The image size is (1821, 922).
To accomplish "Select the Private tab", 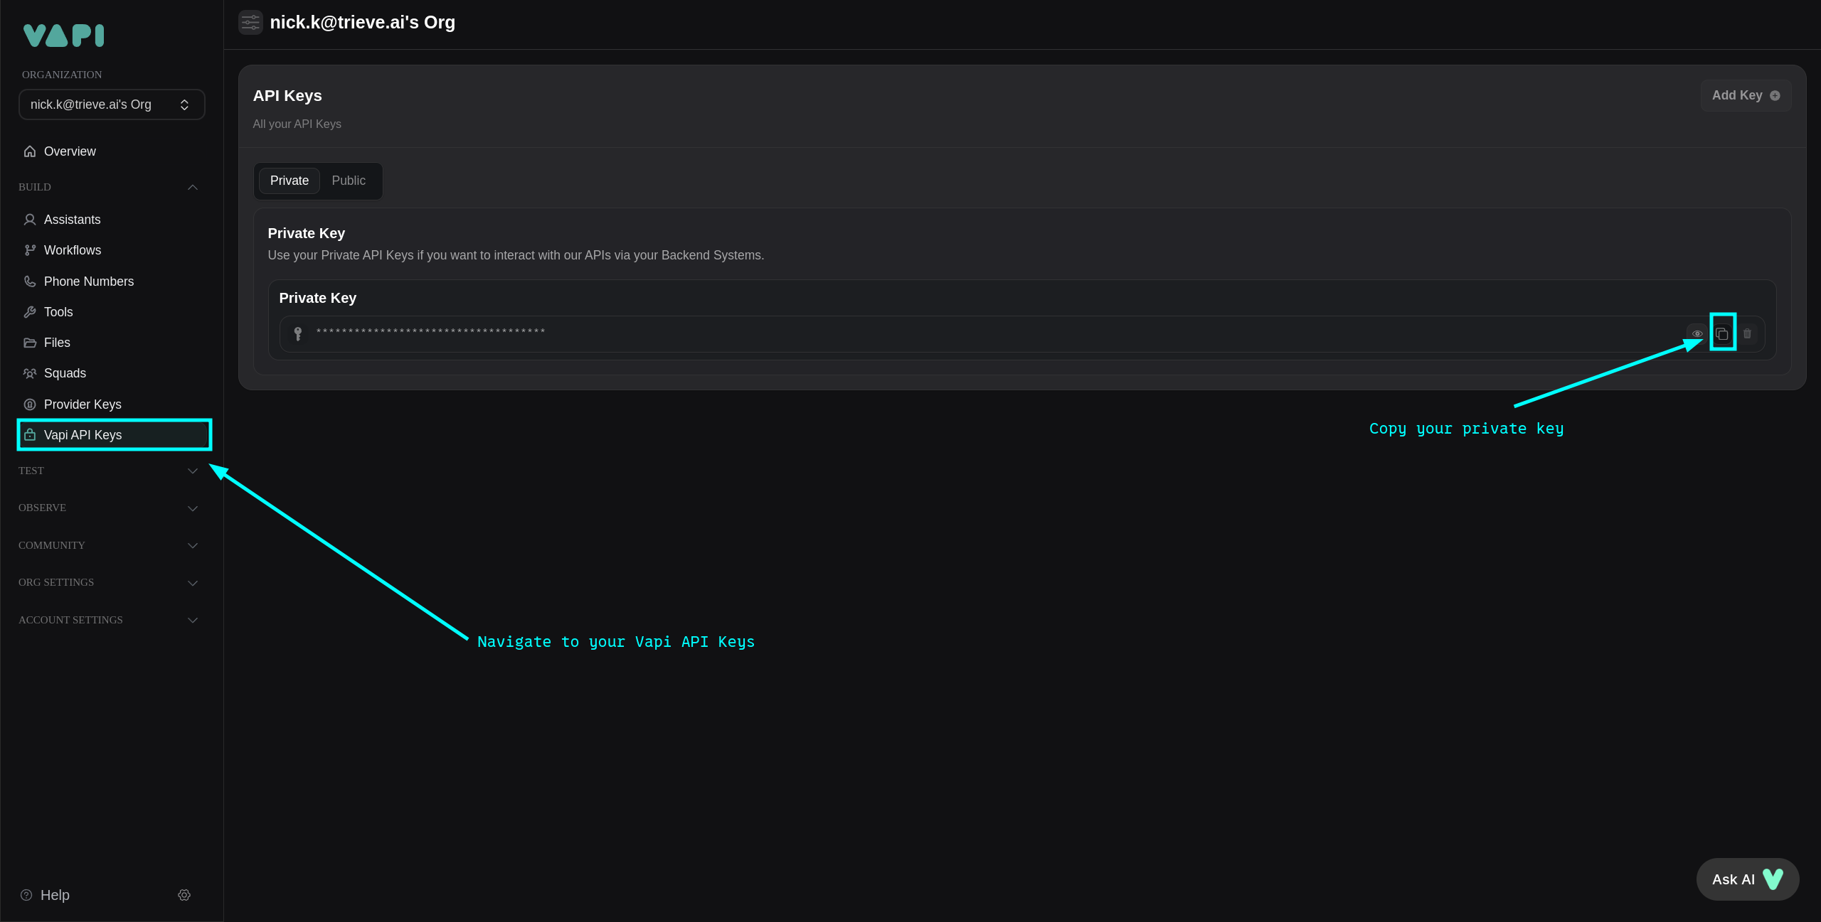I will point(290,180).
